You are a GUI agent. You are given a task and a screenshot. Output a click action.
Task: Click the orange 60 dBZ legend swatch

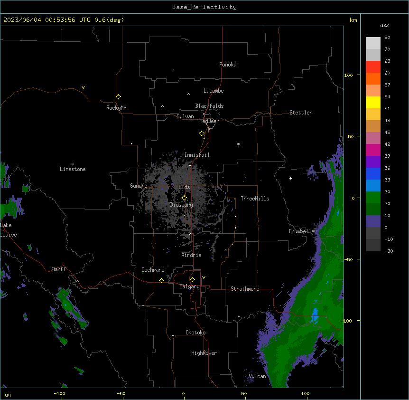click(x=373, y=78)
